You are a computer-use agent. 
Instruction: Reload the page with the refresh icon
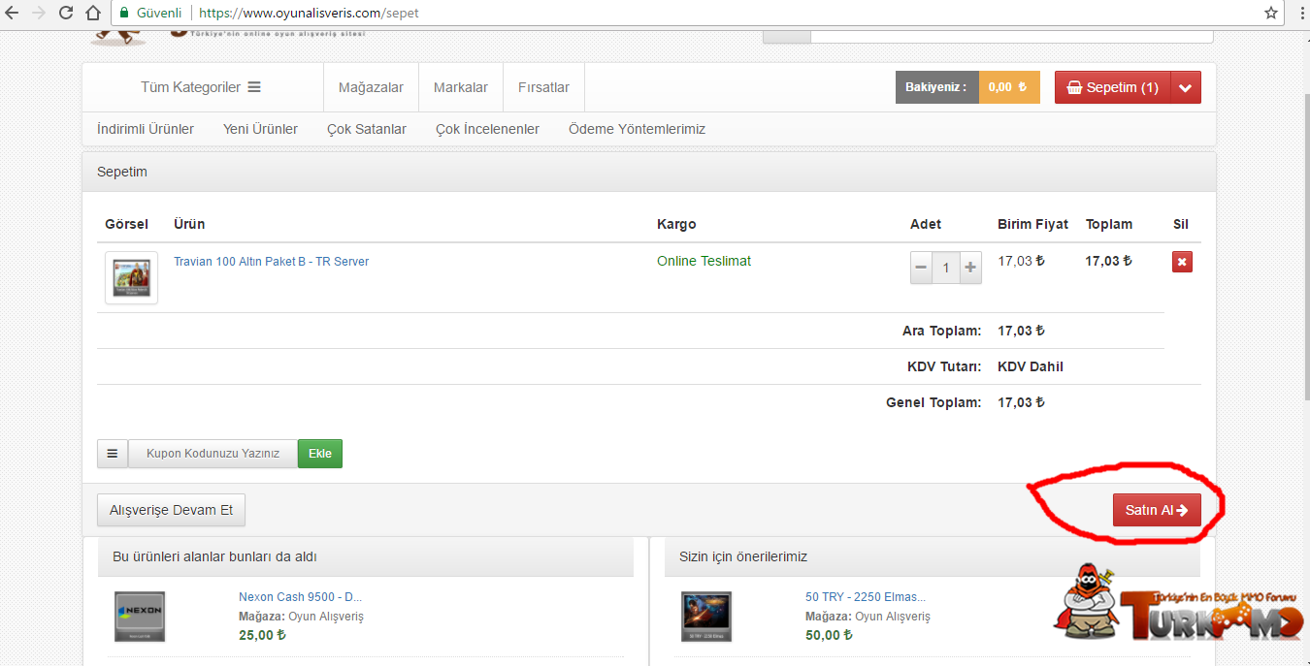(x=66, y=14)
